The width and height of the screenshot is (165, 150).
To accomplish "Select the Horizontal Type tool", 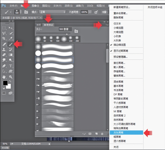I will 11,66.
